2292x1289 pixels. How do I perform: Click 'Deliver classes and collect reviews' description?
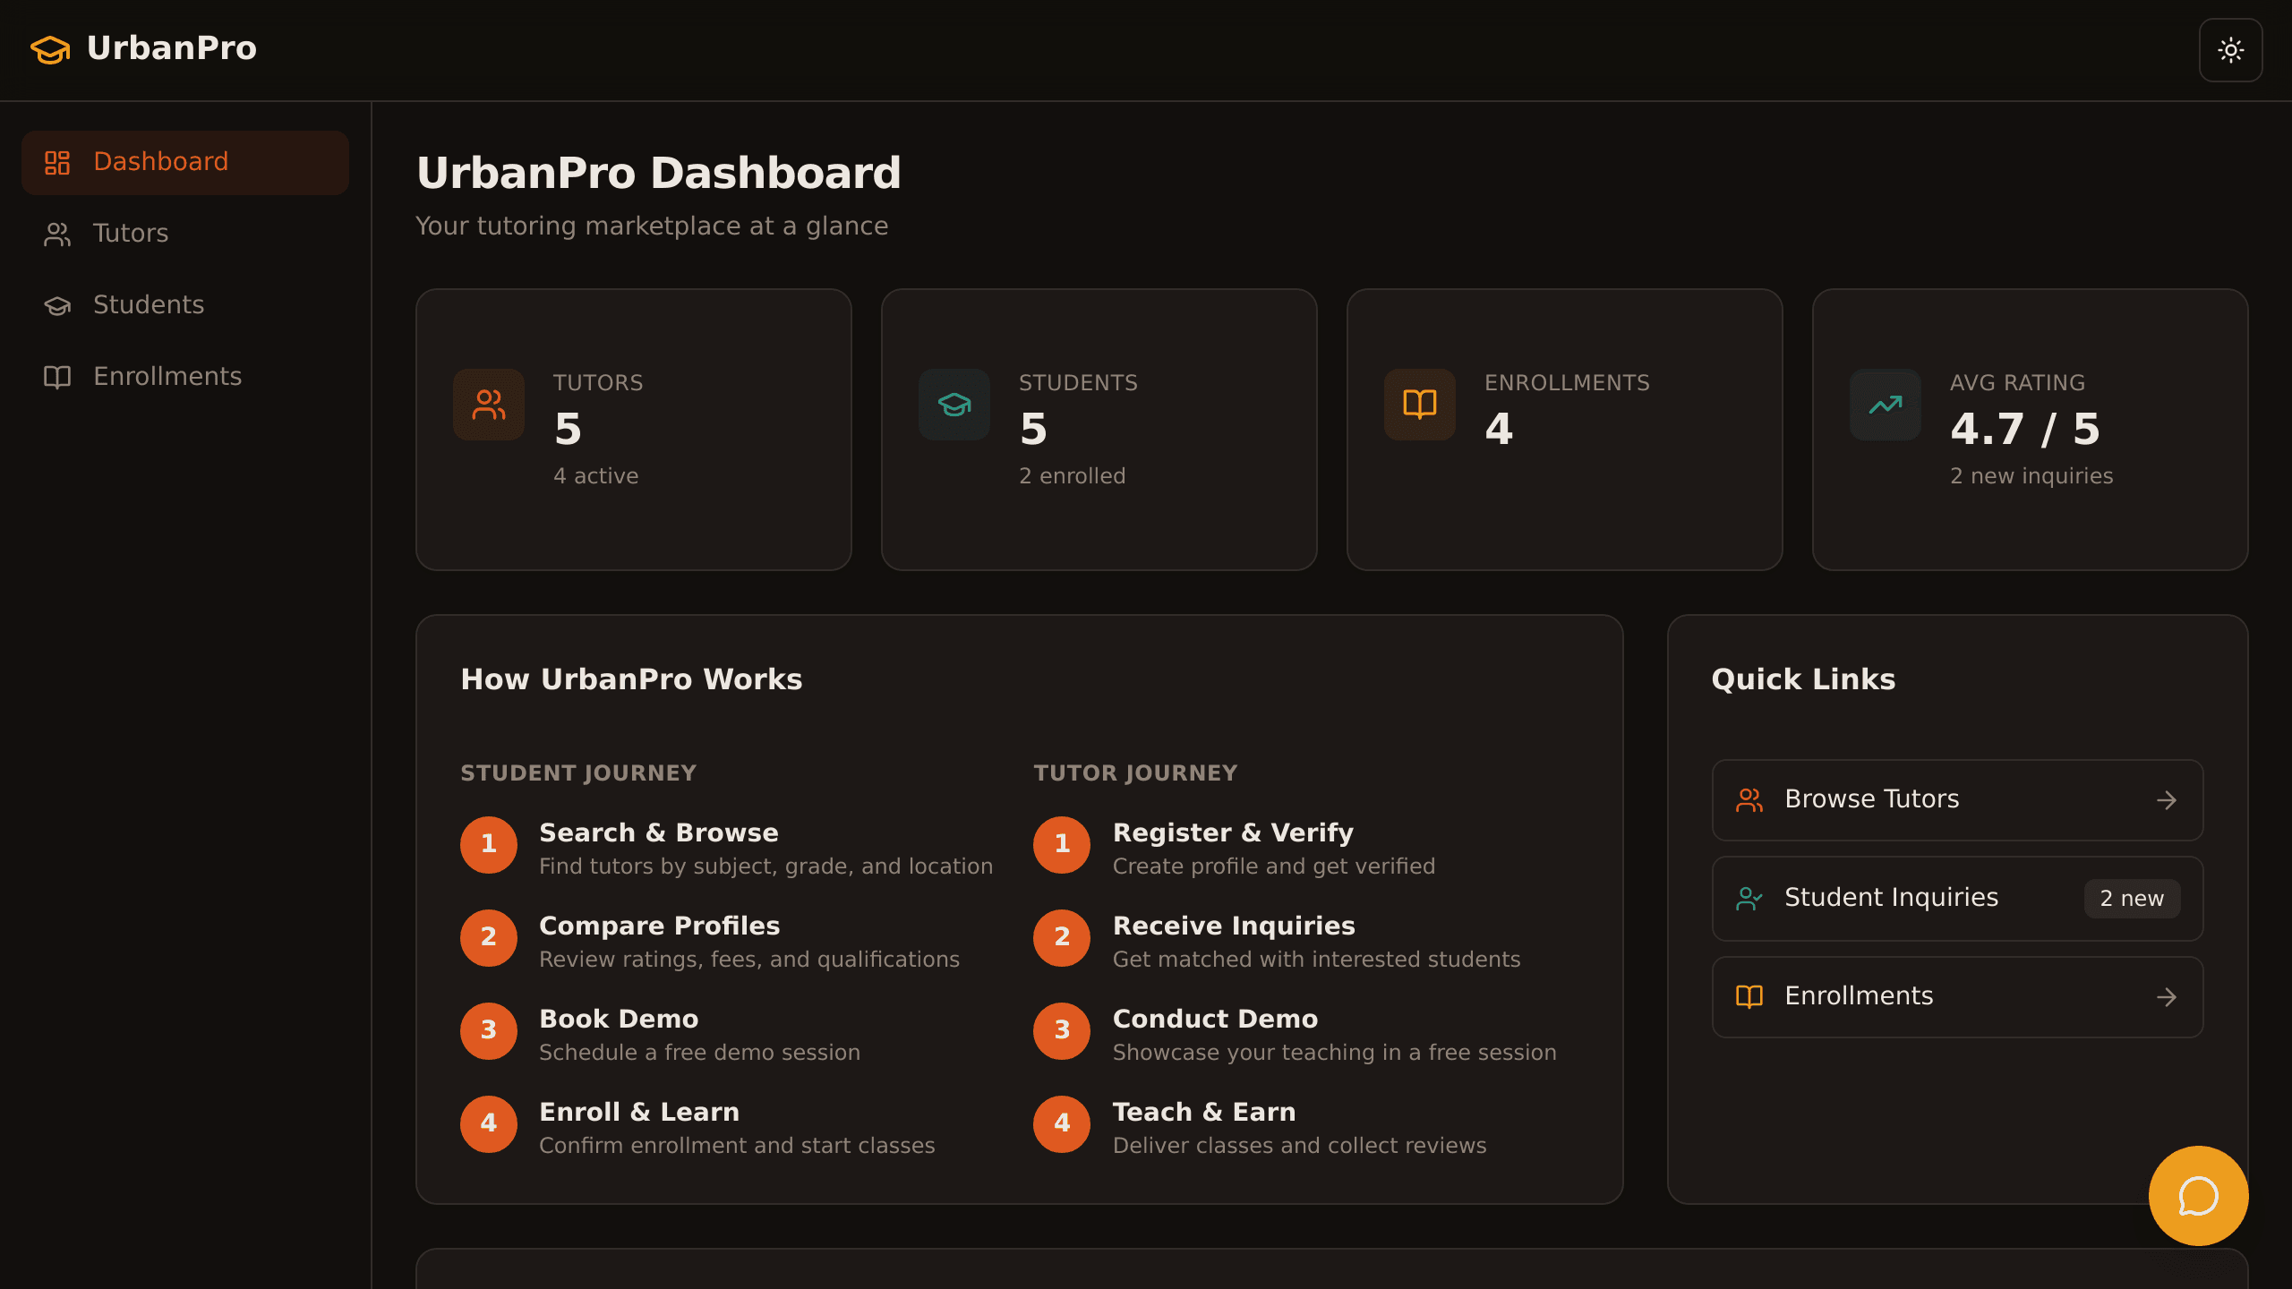coord(1299,1146)
